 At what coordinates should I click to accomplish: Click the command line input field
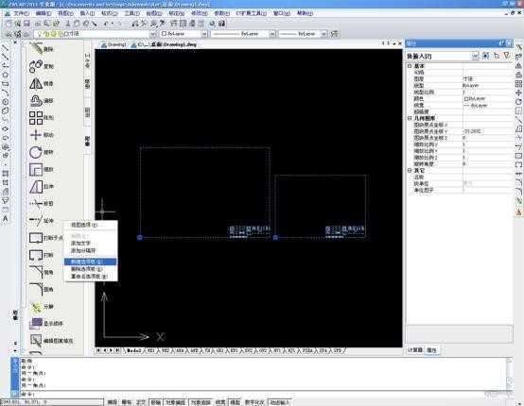[x=261, y=394]
